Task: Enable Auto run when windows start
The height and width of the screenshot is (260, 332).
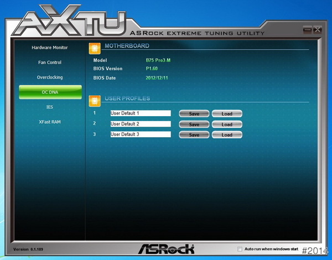Action: tap(240, 249)
